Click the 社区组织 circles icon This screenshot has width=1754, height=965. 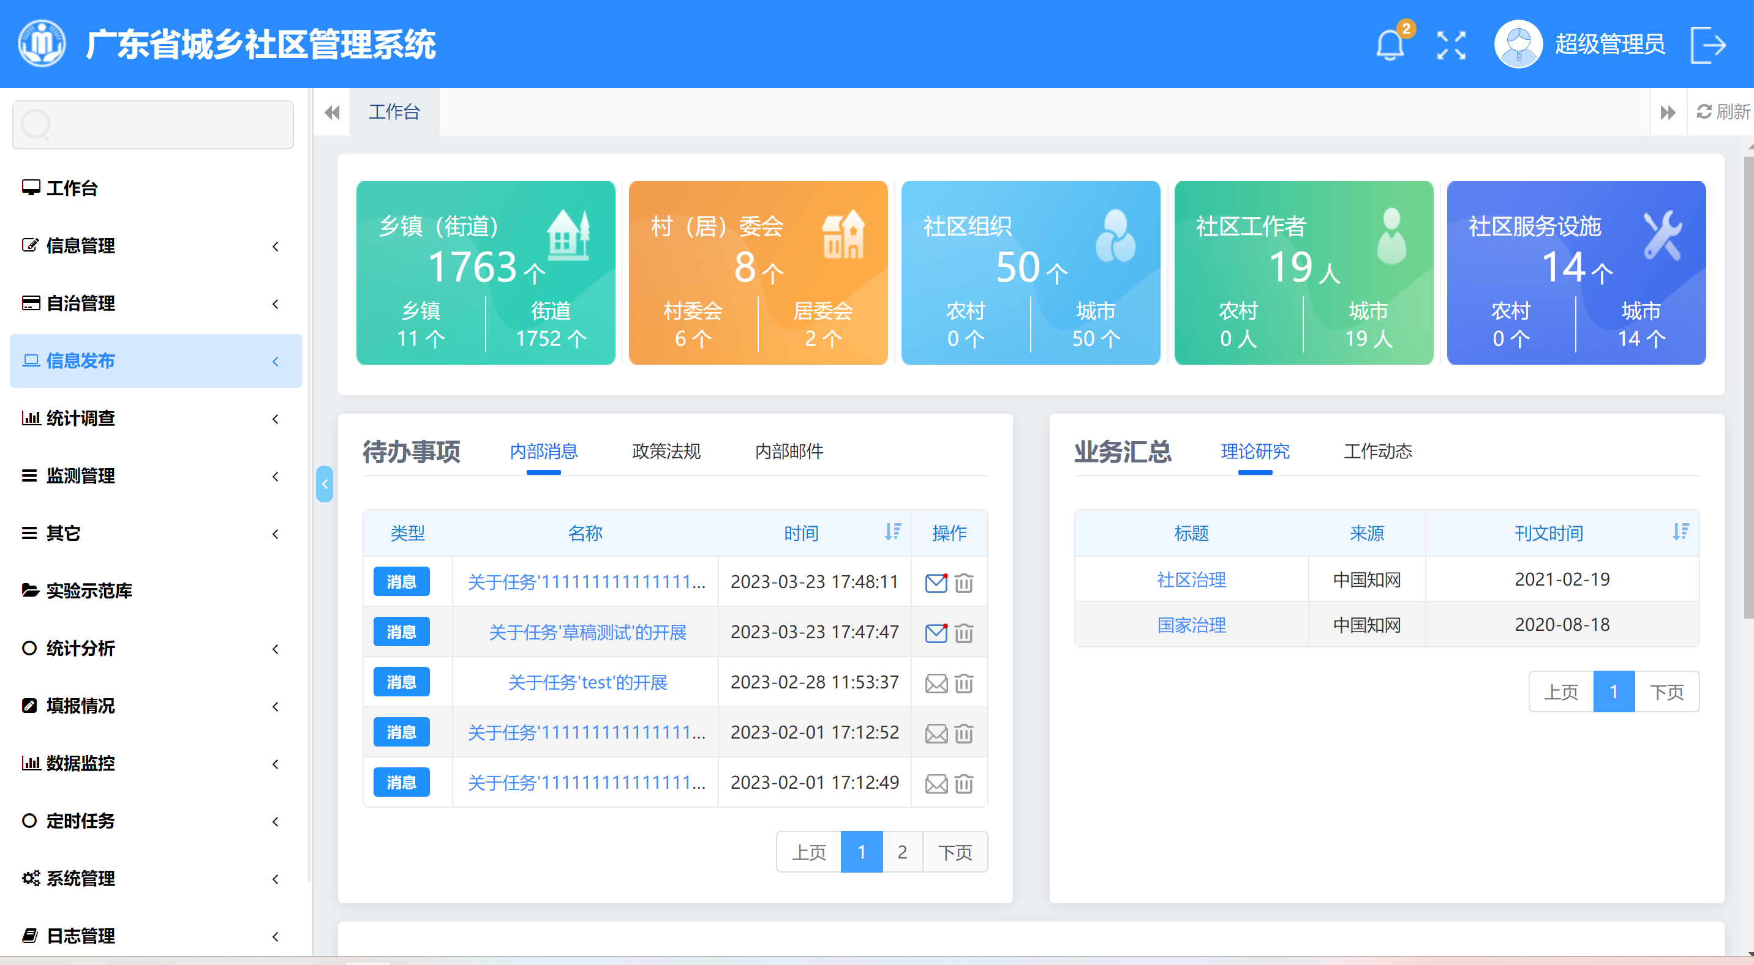coord(1115,236)
